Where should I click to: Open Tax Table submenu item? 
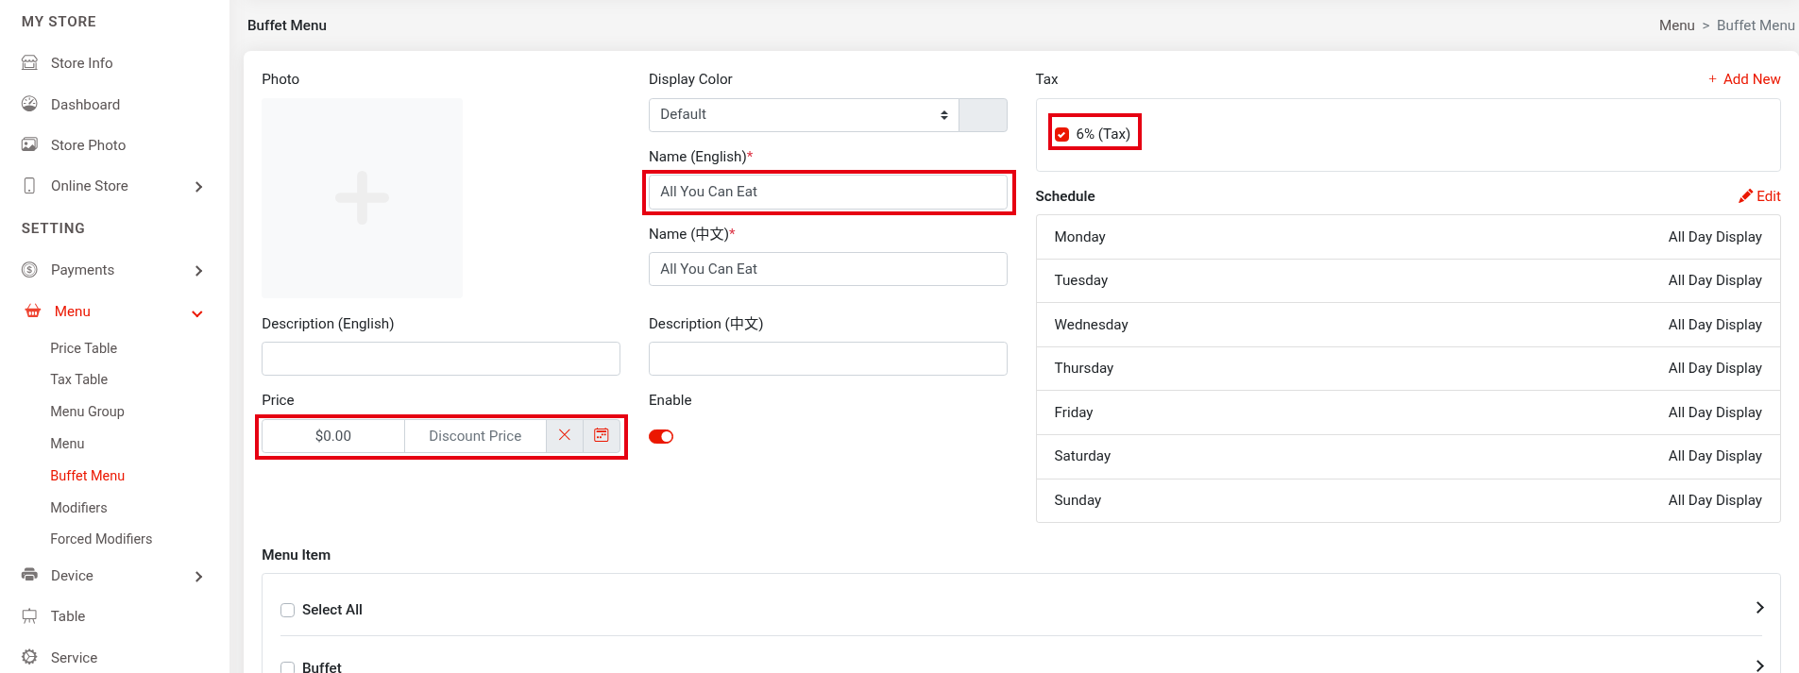[78, 379]
